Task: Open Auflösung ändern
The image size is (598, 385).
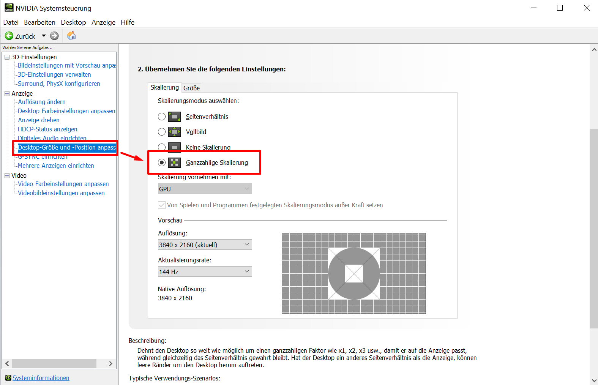Action: coord(42,102)
